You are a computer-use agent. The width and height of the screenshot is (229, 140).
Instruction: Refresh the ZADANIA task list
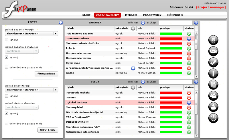143,23
